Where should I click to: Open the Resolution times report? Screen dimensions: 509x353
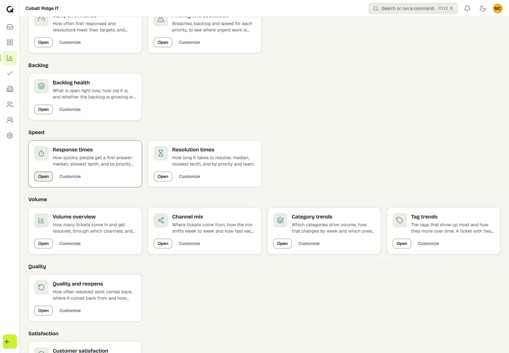point(163,177)
